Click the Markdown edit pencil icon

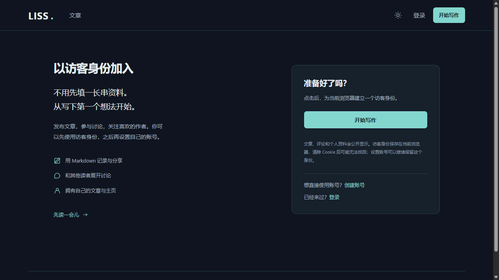point(57,161)
